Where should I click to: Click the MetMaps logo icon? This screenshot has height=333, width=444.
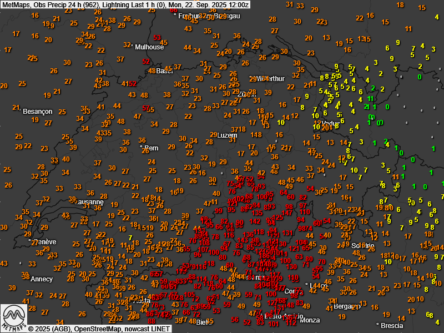13,317
